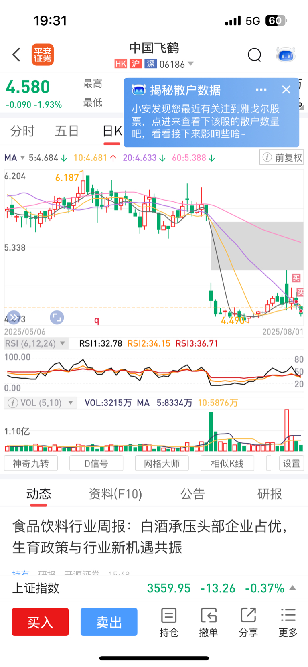Open the 网格大师 indicator button
This screenshot has width=308, height=667.
point(162,463)
